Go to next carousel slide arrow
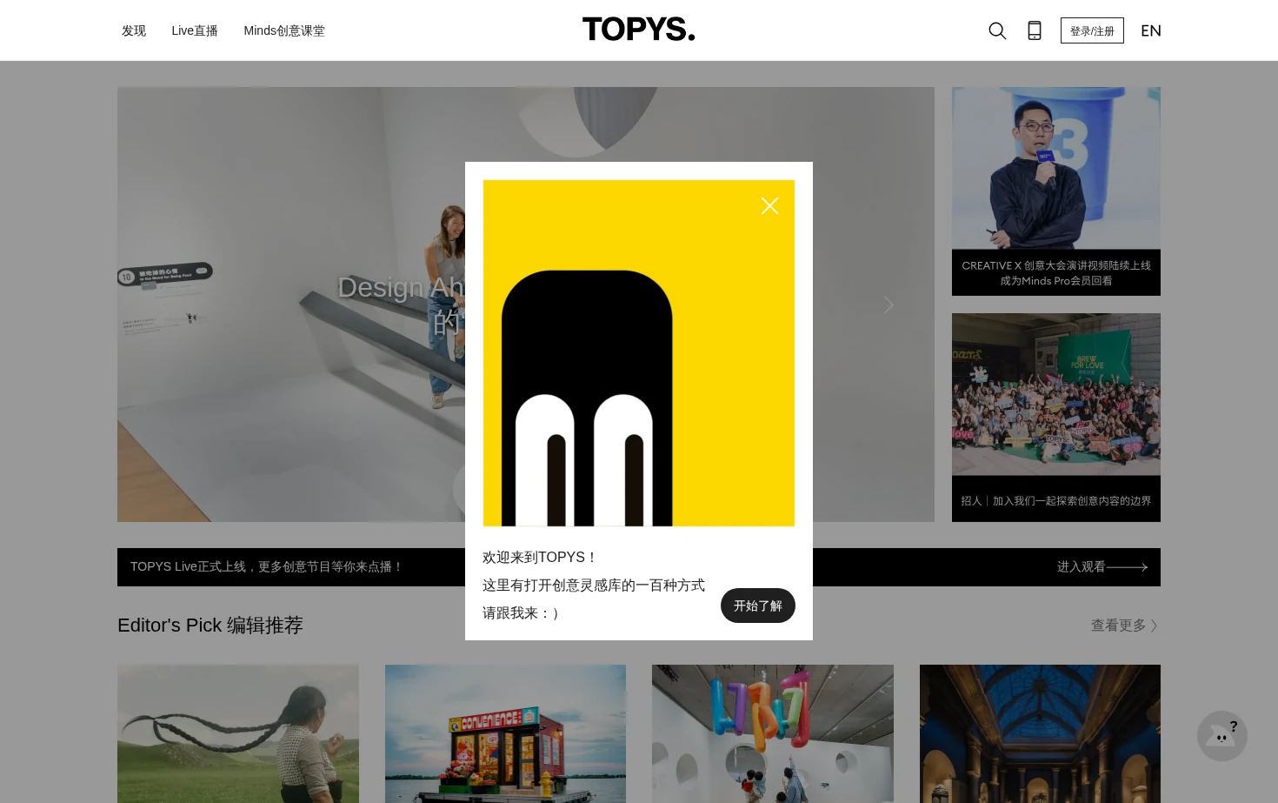Image resolution: width=1278 pixels, height=803 pixels. pyautogui.click(x=889, y=304)
